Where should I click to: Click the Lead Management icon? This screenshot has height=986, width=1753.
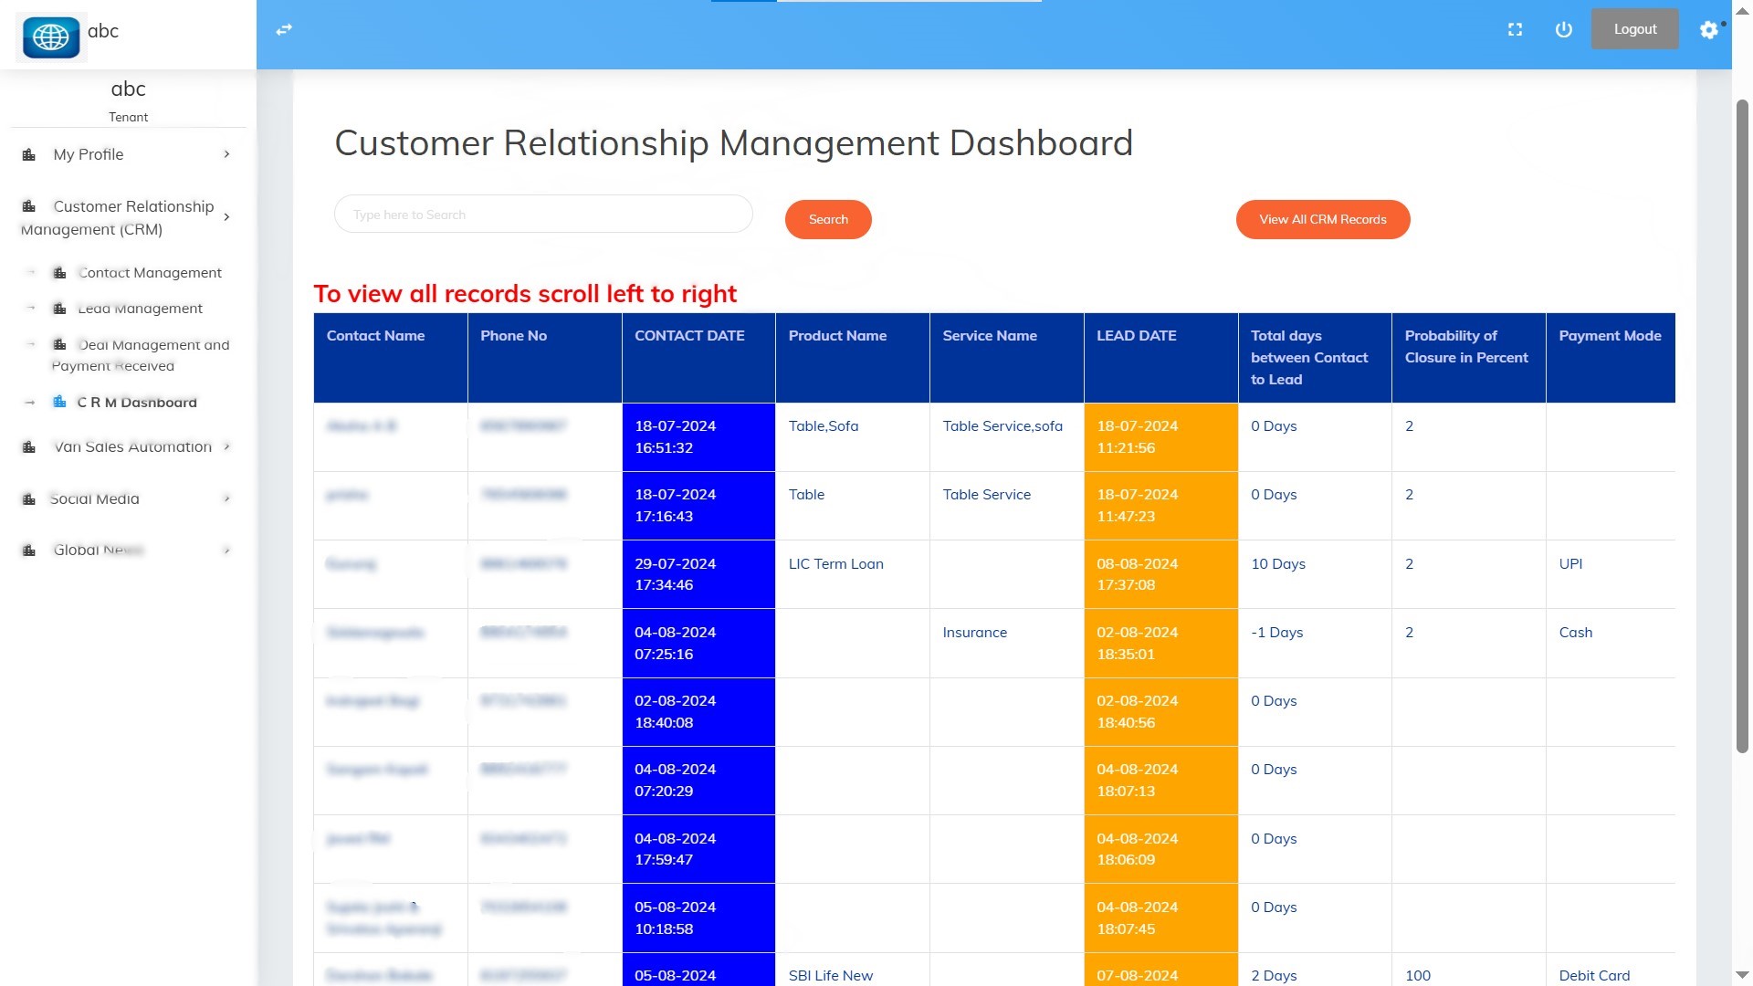tap(59, 309)
